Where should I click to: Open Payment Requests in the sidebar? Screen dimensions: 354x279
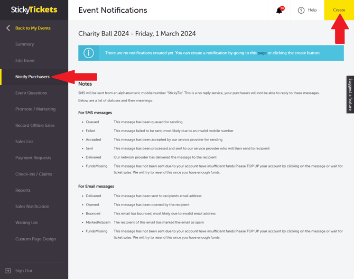pos(33,158)
